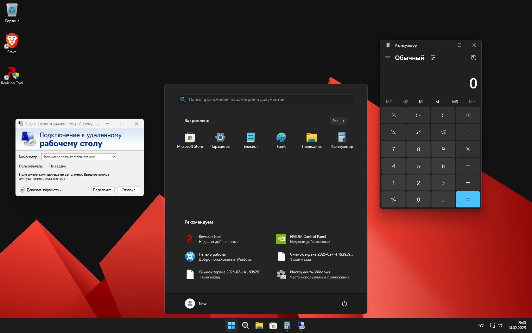
Task: Open Блокнот pinned app
Action: coord(250,140)
